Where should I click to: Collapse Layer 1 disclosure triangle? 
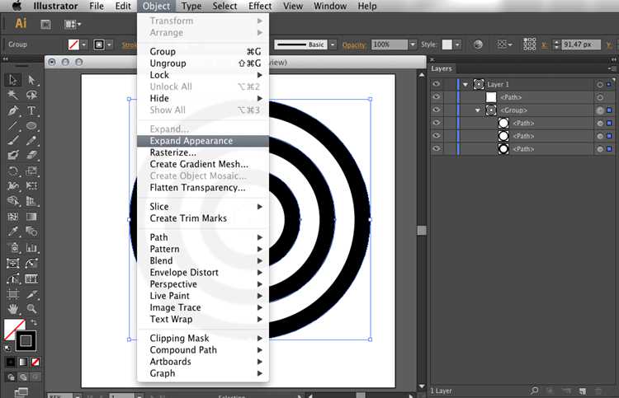[465, 84]
